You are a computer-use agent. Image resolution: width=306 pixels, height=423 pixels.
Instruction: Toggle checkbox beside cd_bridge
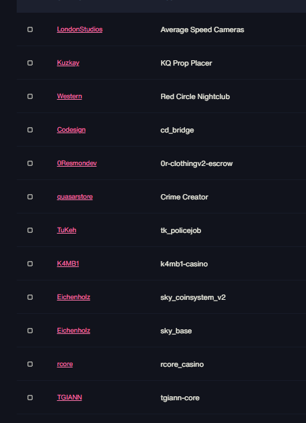pyautogui.click(x=30, y=130)
